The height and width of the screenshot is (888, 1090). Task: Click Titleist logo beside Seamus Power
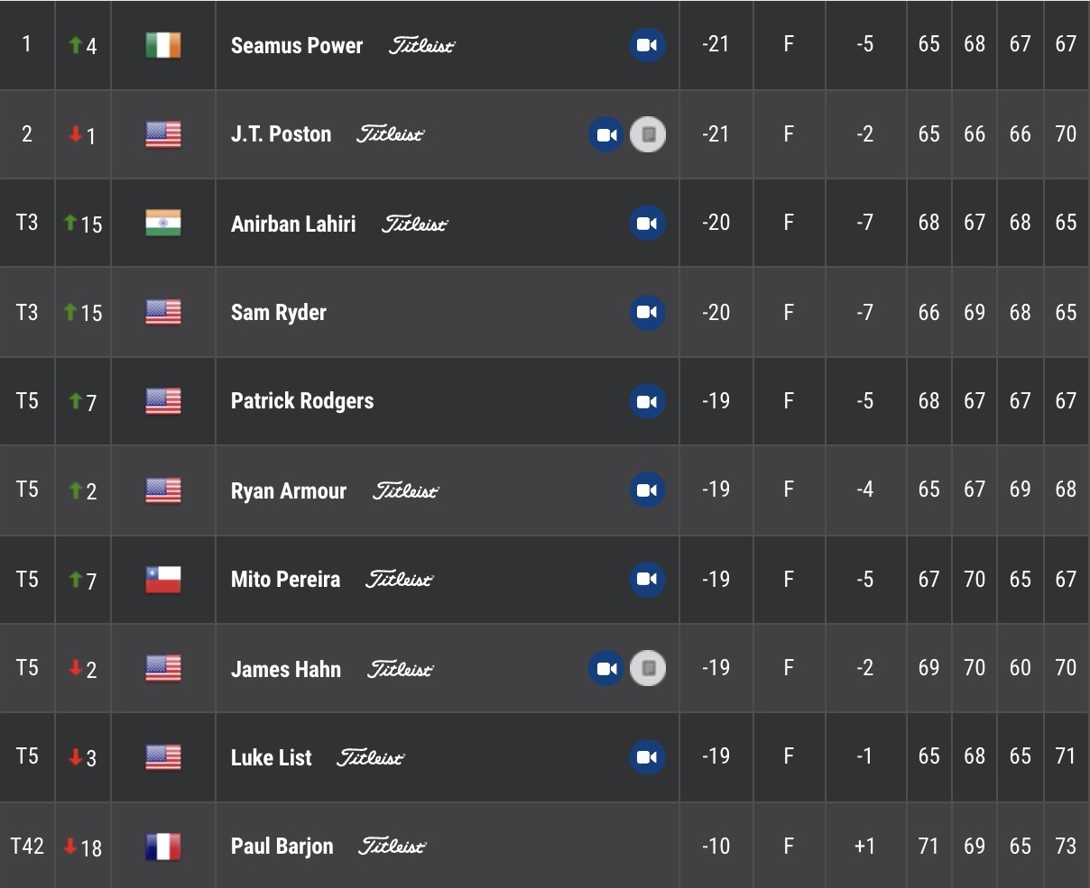pos(422,45)
